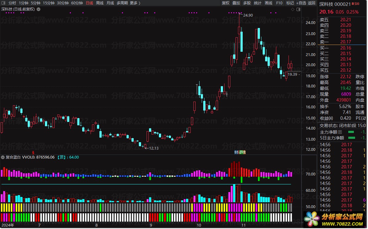Screen dimensions: 368x229
Task: Click the VVOL0: 876596.06 indicator readout
Action: (38, 157)
